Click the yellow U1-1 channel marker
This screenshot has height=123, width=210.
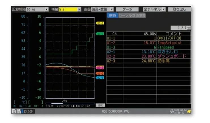(100, 23)
